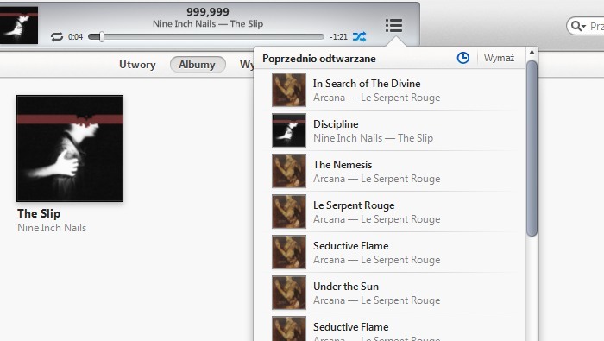Click Nine Inch Nails — The Slip in player
604x341 pixels.
[x=208, y=24]
